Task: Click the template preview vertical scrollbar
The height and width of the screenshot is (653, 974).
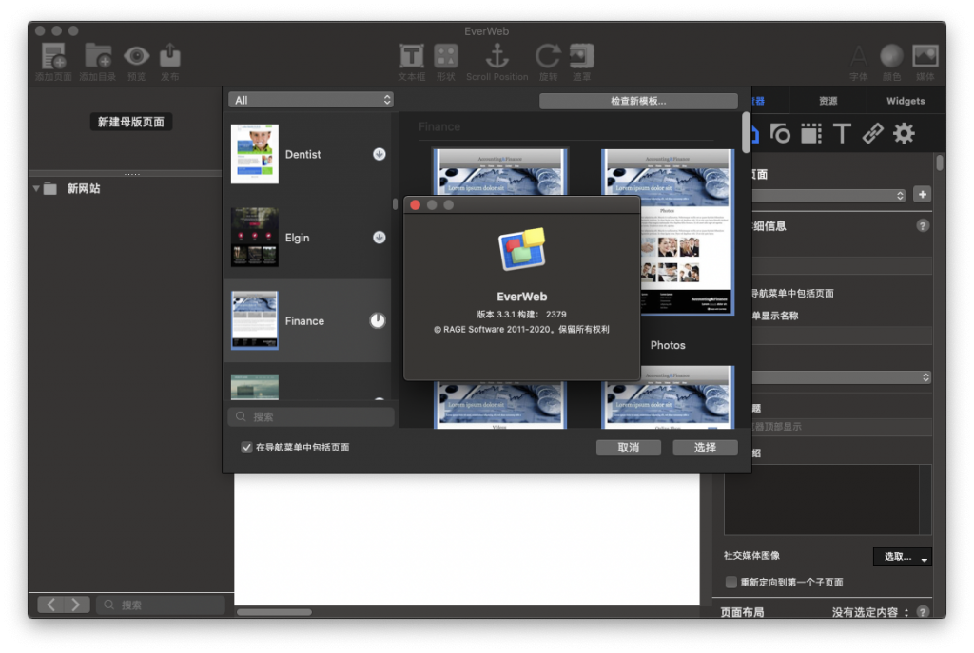Action: (746, 133)
